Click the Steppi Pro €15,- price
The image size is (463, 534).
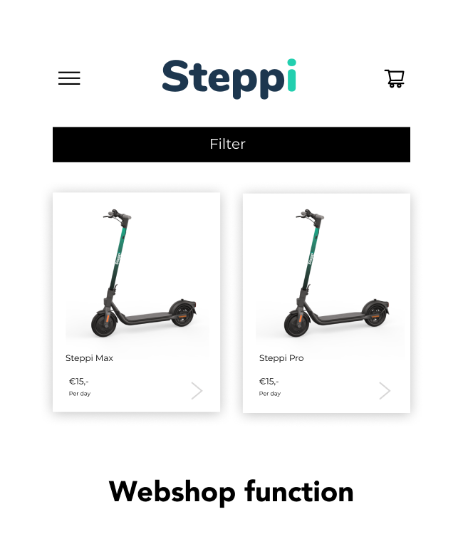click(x=269, y=382)
